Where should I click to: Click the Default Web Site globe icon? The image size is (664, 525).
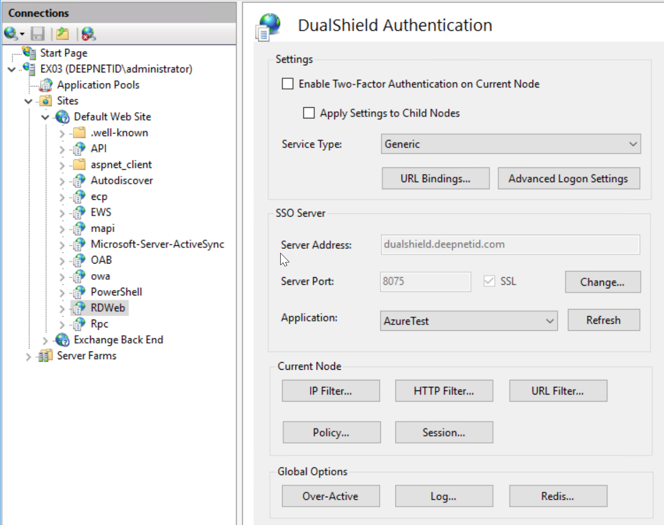[63, 117]
